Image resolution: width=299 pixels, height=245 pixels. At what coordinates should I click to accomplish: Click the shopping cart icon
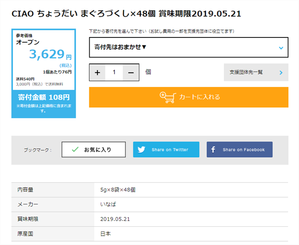[168, 97]
